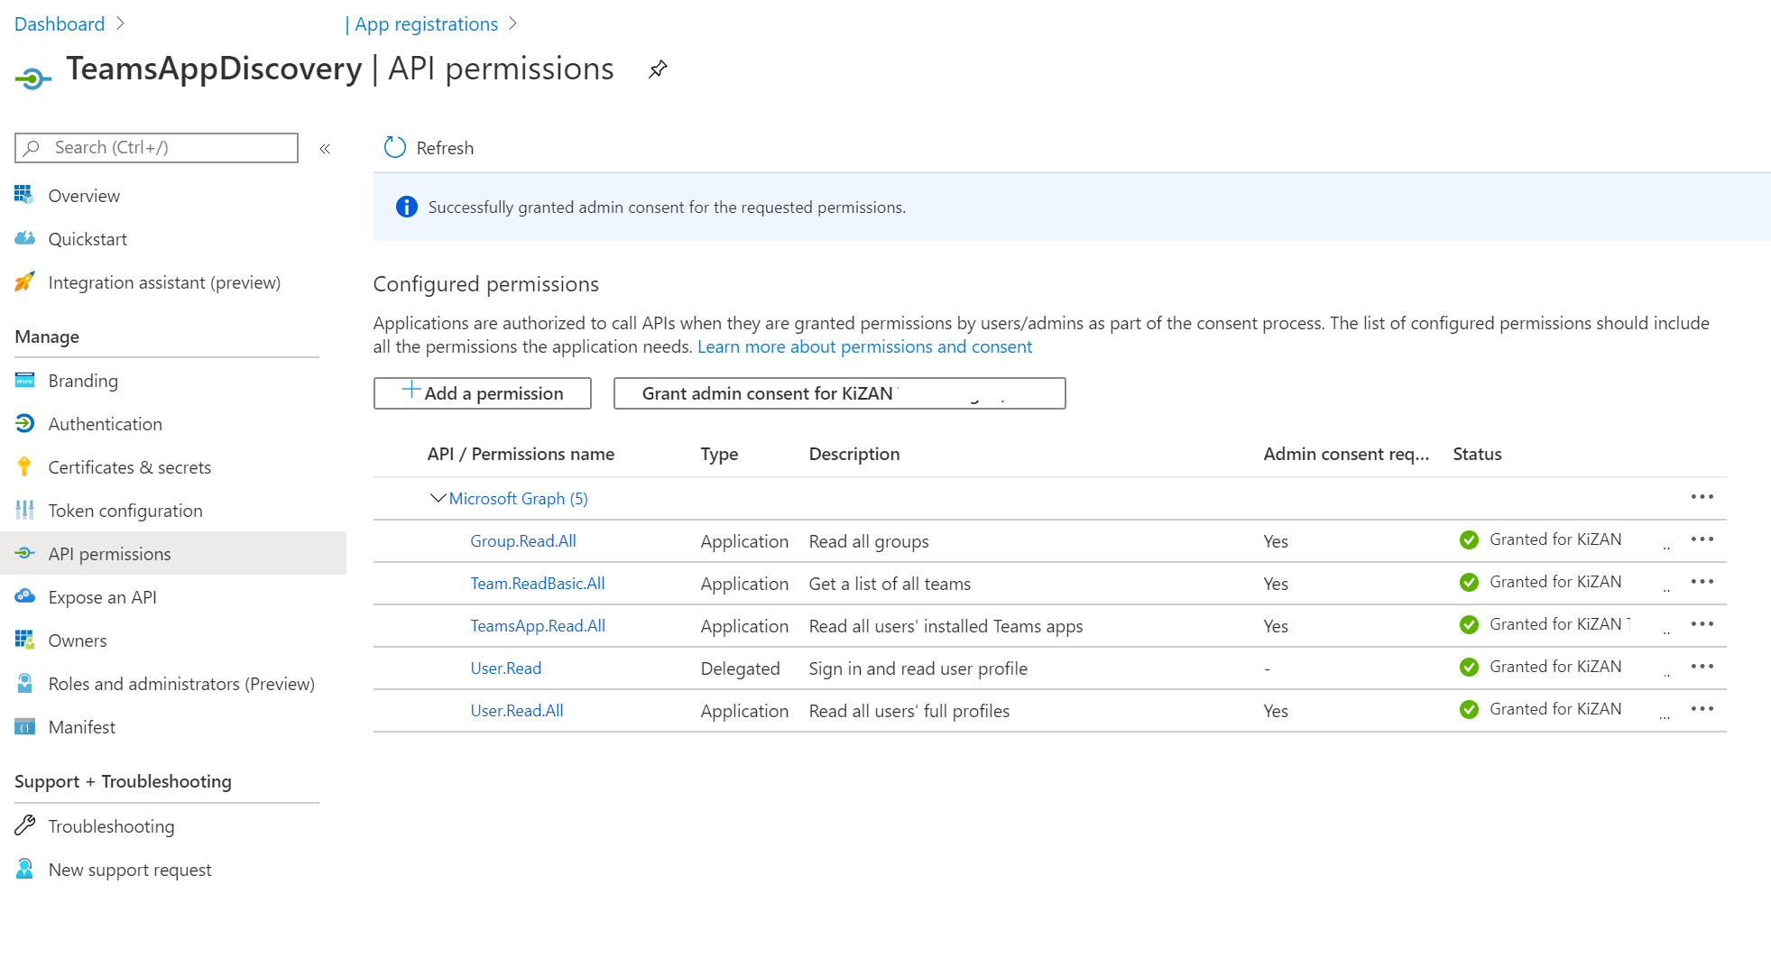1771x977 pixels.
Task: Click the New support request person icon
Action: 24,869
